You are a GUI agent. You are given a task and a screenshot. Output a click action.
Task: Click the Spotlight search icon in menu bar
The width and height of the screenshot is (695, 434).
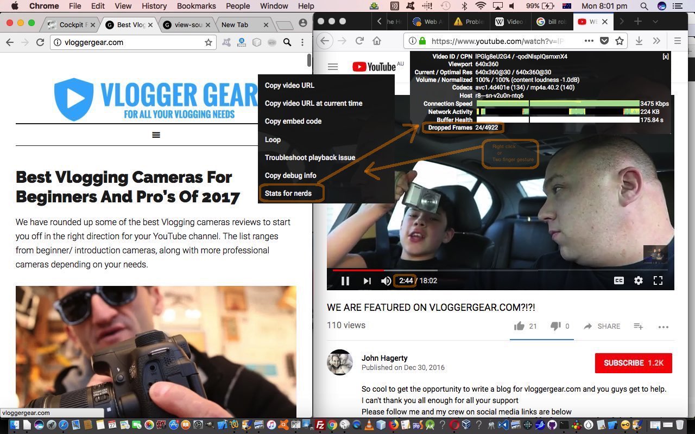[x=644, y=6]
